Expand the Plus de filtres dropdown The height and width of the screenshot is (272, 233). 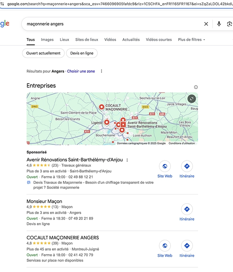tap(191, 40)
